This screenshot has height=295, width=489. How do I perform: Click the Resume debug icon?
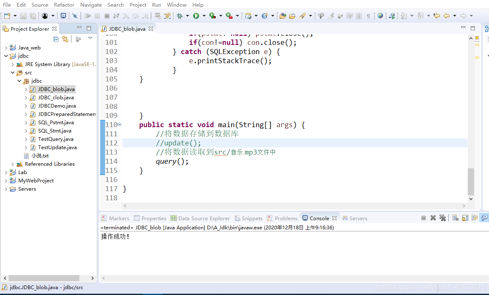point(88,16)
